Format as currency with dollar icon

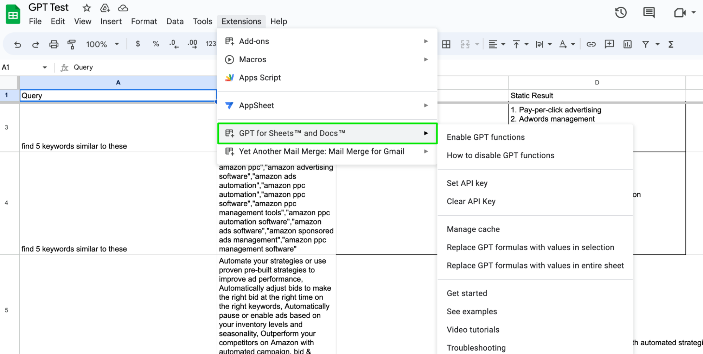pyautogui.click(x=138, y=44)
